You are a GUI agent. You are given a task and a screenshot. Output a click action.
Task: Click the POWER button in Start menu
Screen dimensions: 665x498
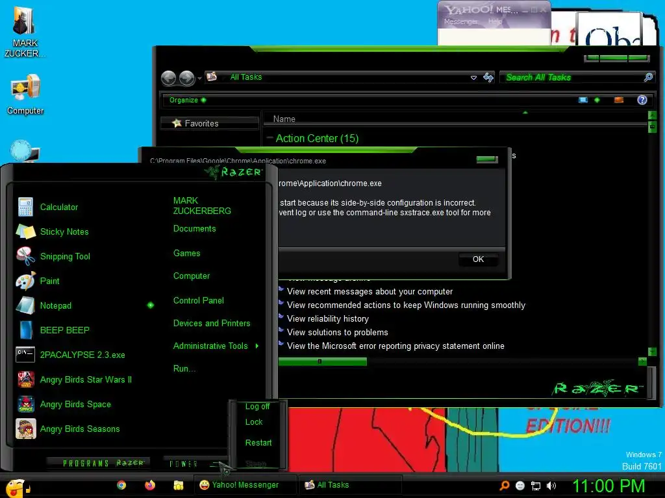(x=183, y=464)
